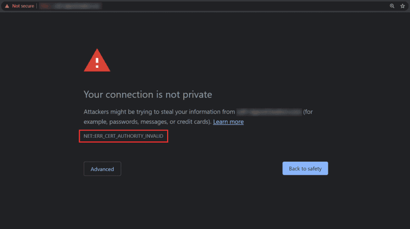Open the Learn more link
The height and width of the screenshot is (229, 410).
click(x=228, y=122)
